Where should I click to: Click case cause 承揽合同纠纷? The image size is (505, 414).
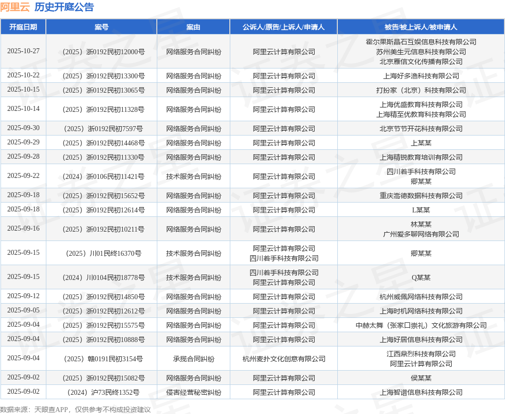193,359
